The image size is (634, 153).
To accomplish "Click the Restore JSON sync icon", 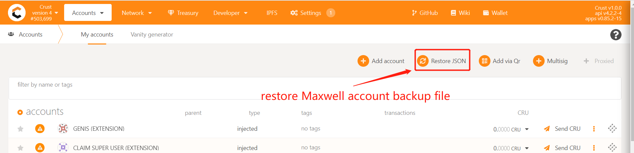I will [x=423, y=61].
